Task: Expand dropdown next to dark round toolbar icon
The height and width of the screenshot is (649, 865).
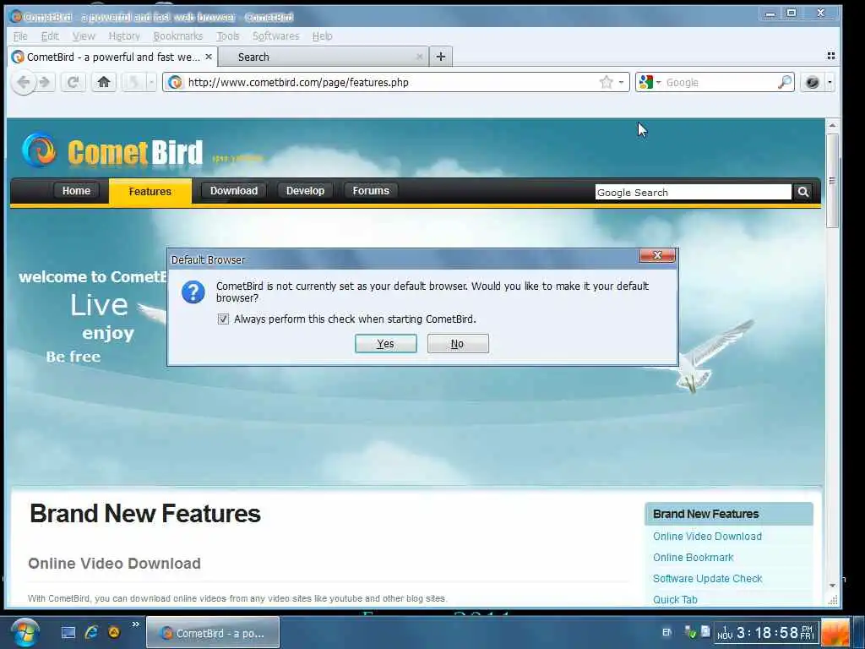Action: tap(830, 83)
